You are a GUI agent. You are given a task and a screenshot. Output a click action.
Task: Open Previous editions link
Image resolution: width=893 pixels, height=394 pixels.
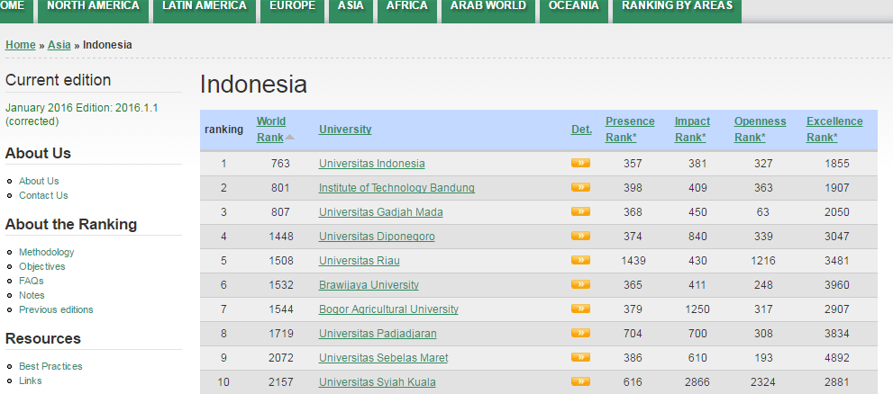56,309
